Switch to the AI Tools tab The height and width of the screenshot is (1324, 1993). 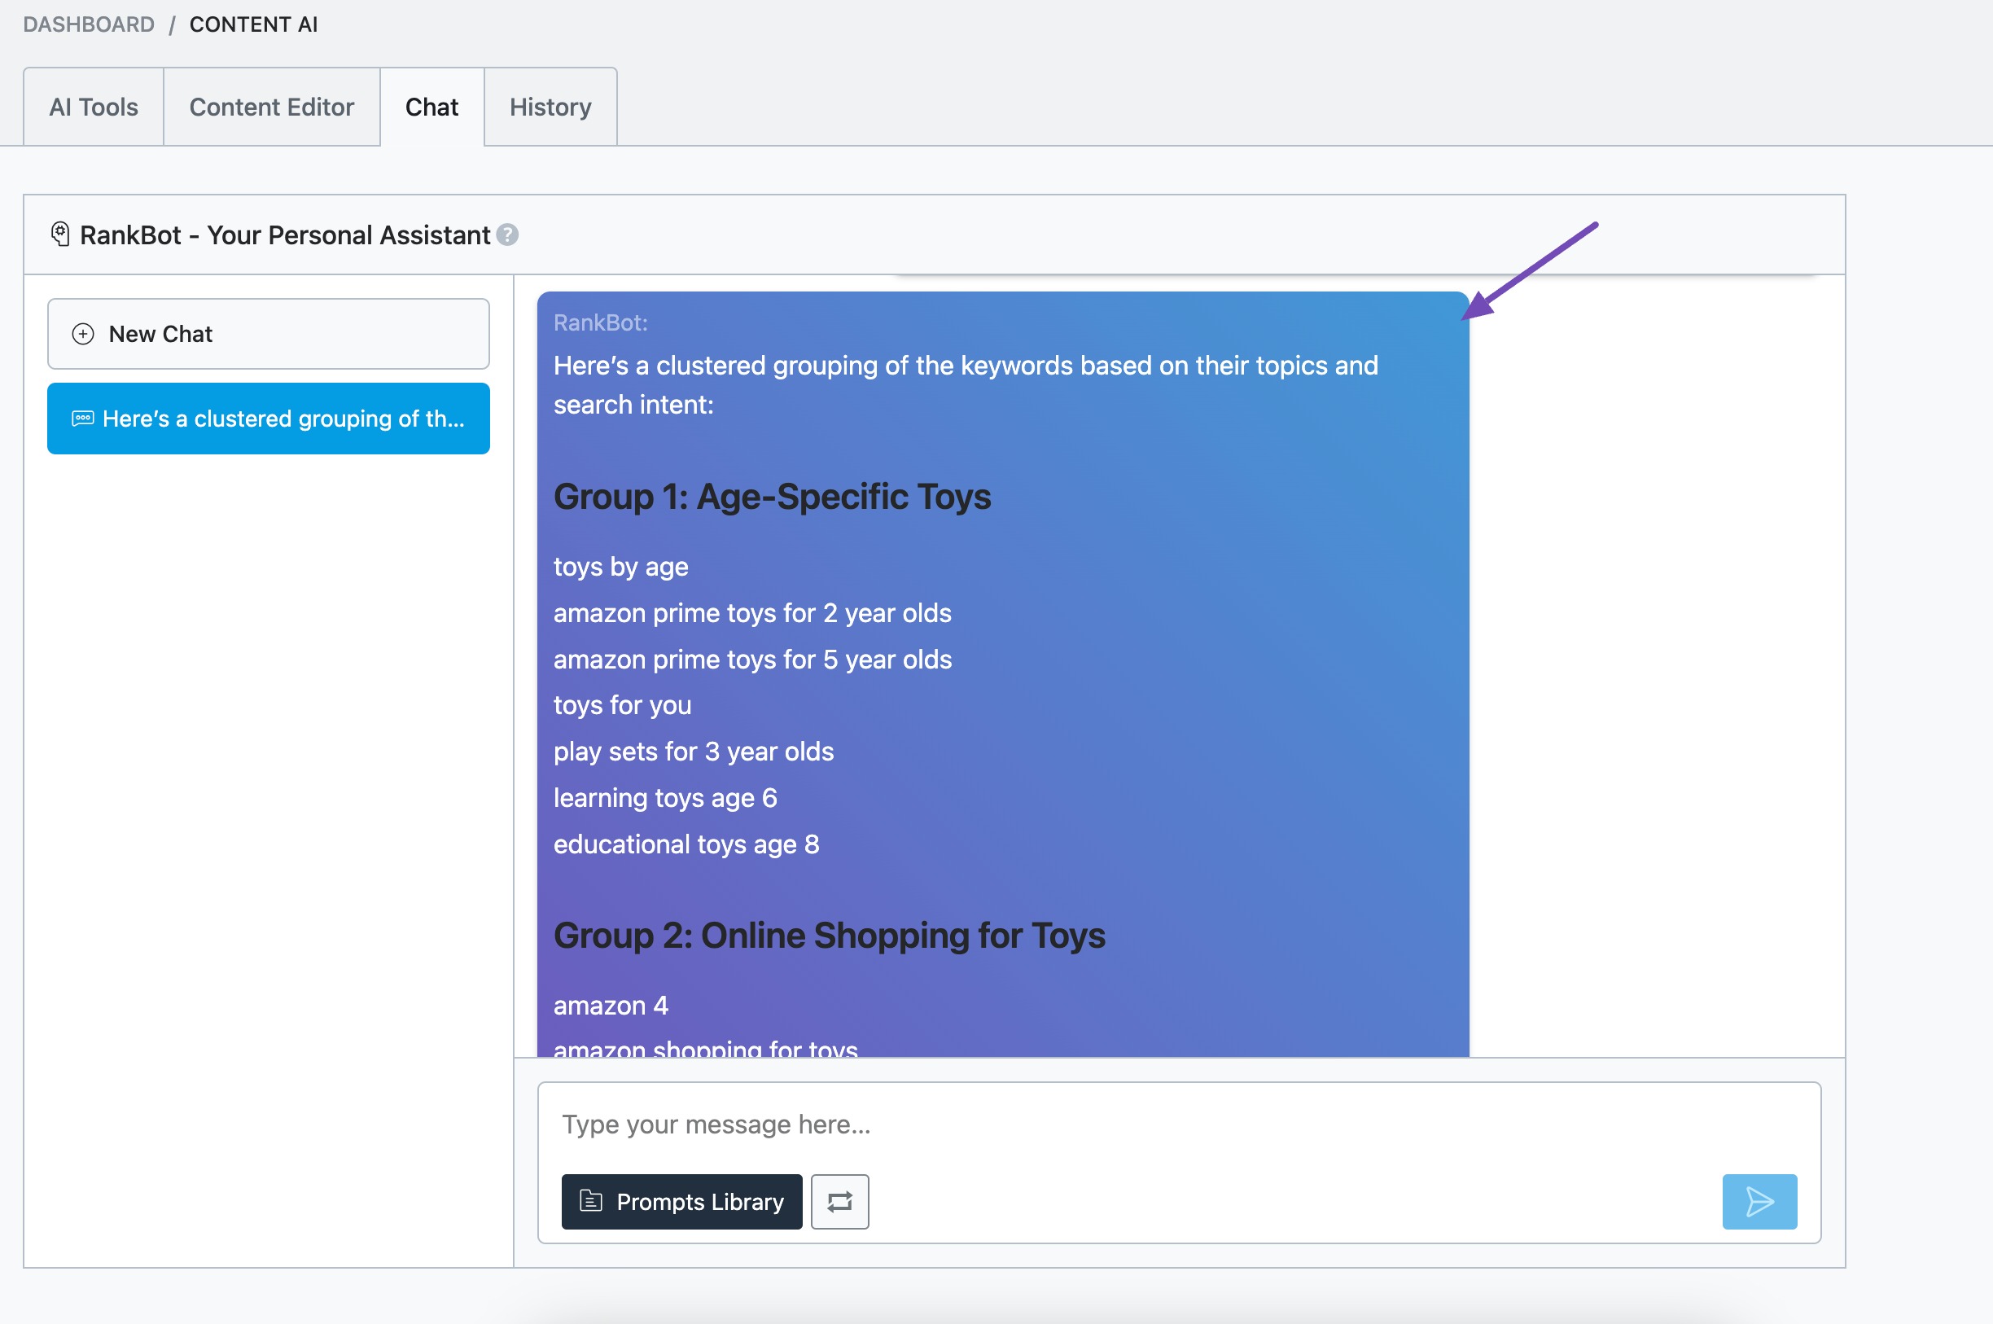(x=93, y=107)
